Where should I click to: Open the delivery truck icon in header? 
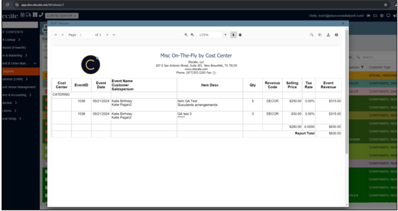point(28,15)
